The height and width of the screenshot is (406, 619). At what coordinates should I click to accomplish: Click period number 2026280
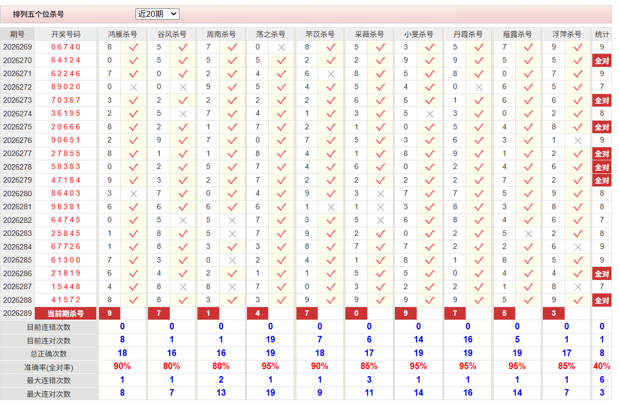[x=17, y=193]
